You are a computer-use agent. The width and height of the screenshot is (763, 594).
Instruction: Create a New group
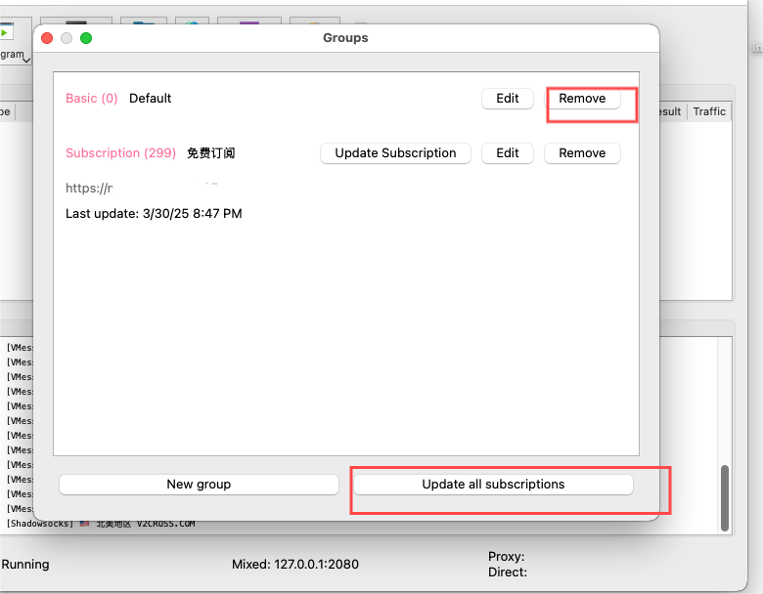[x=199, y=485]
